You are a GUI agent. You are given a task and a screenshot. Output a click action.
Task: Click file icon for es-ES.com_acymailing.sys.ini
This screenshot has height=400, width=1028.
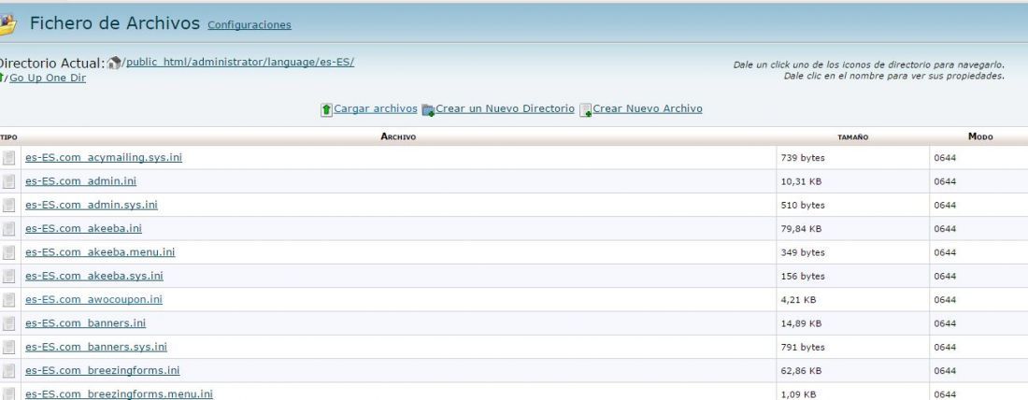click(8, 157)
